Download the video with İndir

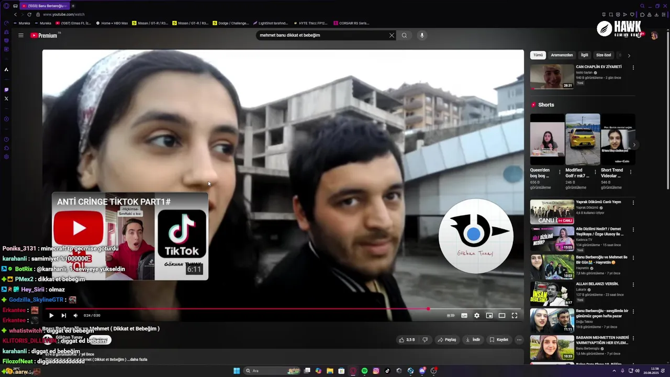[473, 340]
